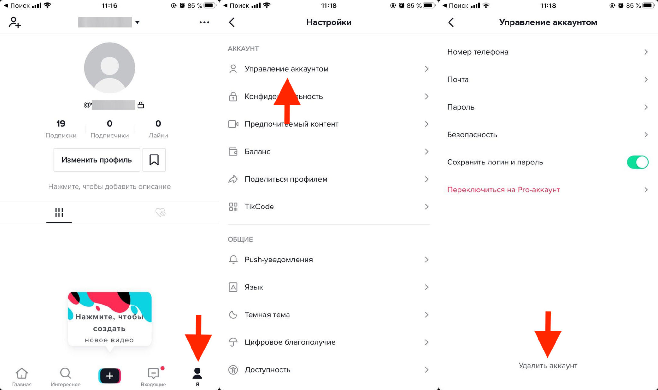658x390 pixels.
Task: Open Поделиться профилем settings
Action: (x=327, y=179)
